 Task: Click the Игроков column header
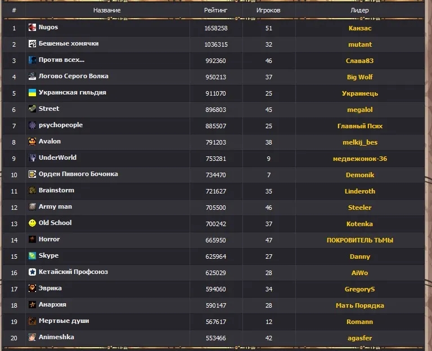pyautogui.click(x=268, y=10)
